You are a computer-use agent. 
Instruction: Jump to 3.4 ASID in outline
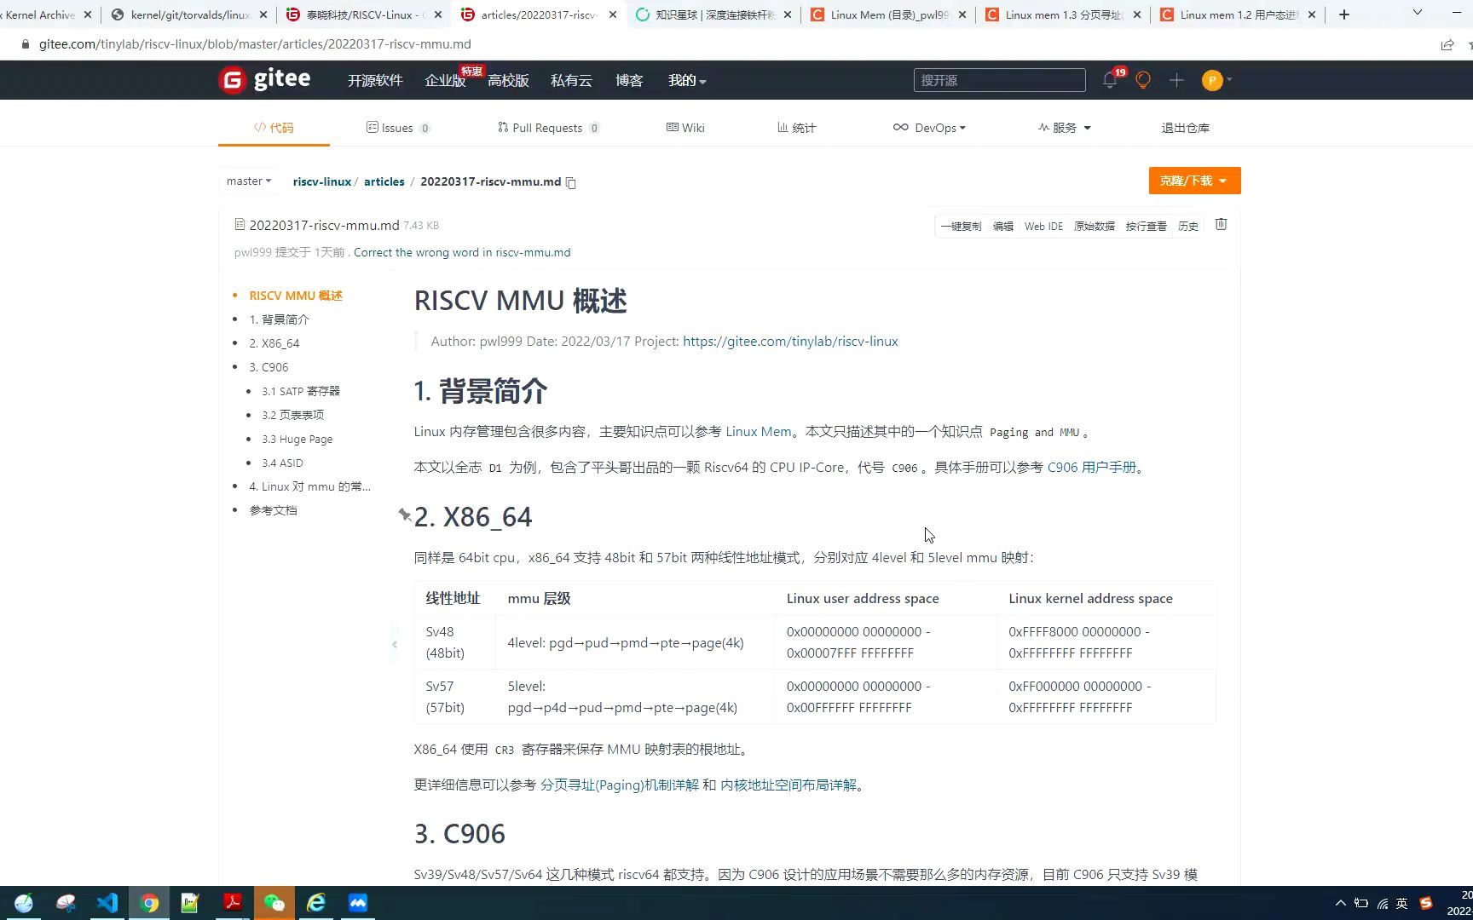click(x=282, y=463)
